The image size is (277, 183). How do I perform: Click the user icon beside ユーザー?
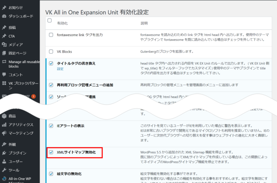[4, 162]
